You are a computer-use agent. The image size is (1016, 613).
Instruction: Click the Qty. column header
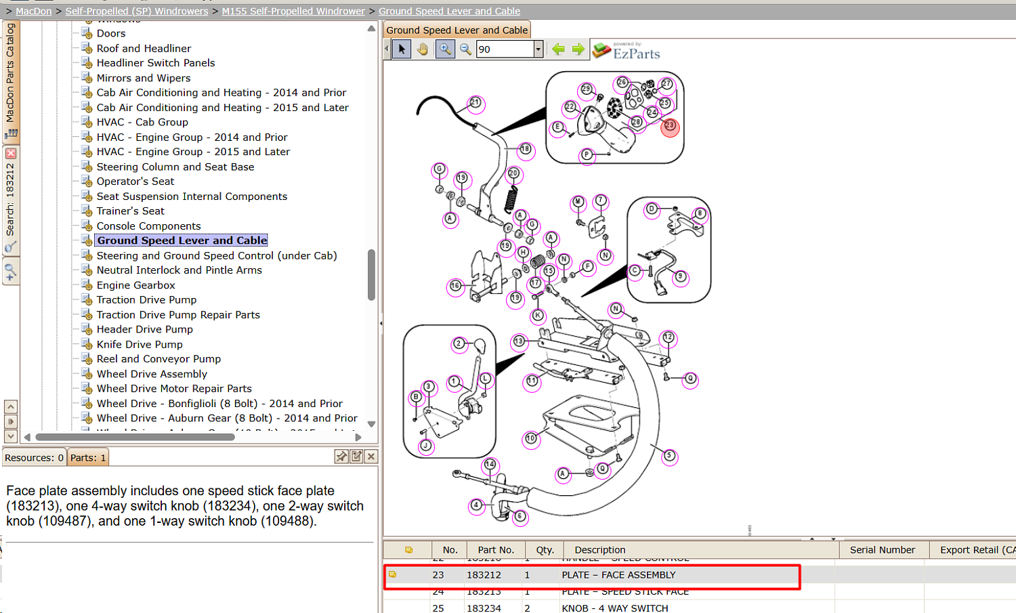(x=545, y=550)
